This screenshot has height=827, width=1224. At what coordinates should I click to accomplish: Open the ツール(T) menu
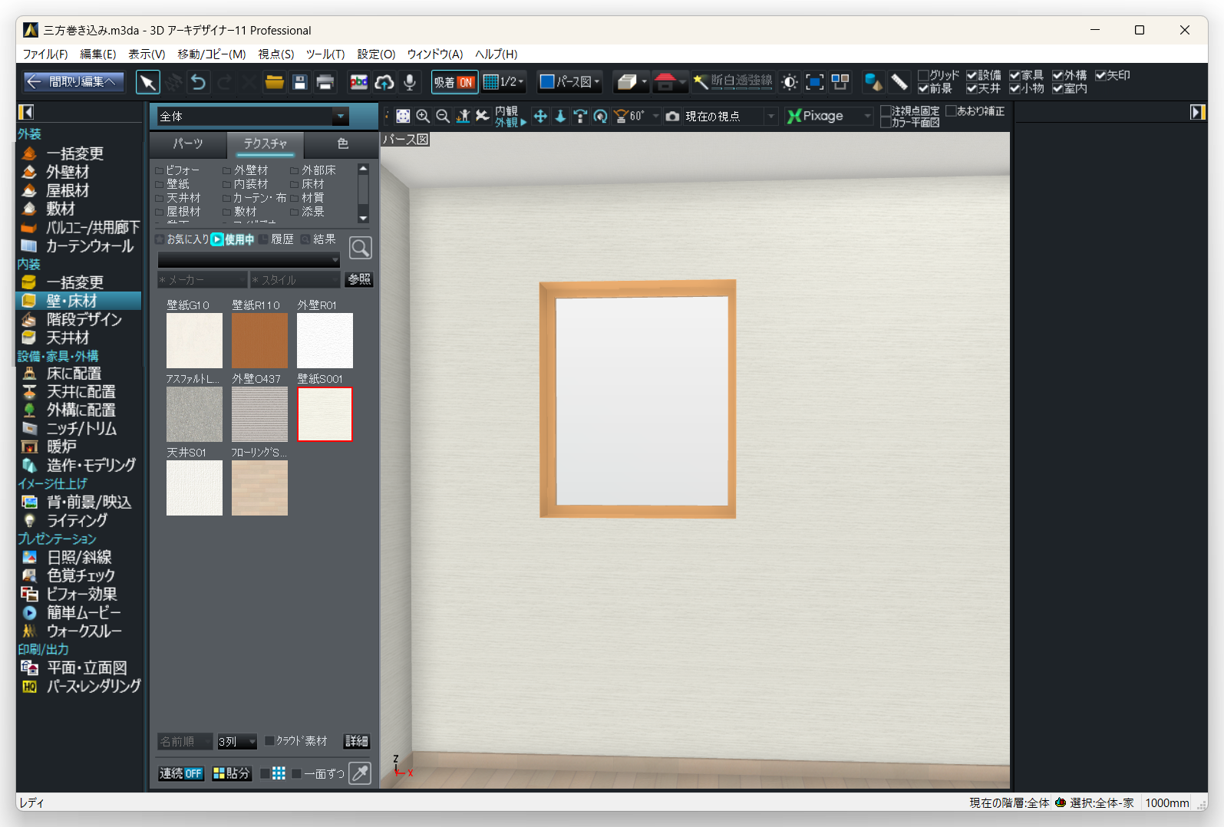325,54
